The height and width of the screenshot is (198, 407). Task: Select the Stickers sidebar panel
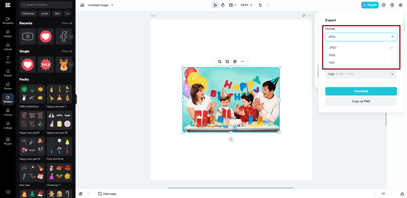pyautogui.click(x=8, y=99)
